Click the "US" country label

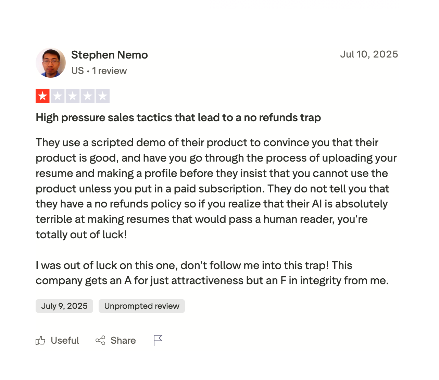coord(77,71)
